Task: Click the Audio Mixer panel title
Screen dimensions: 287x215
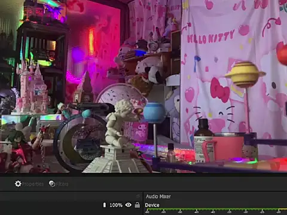Action: coord(158,196)
